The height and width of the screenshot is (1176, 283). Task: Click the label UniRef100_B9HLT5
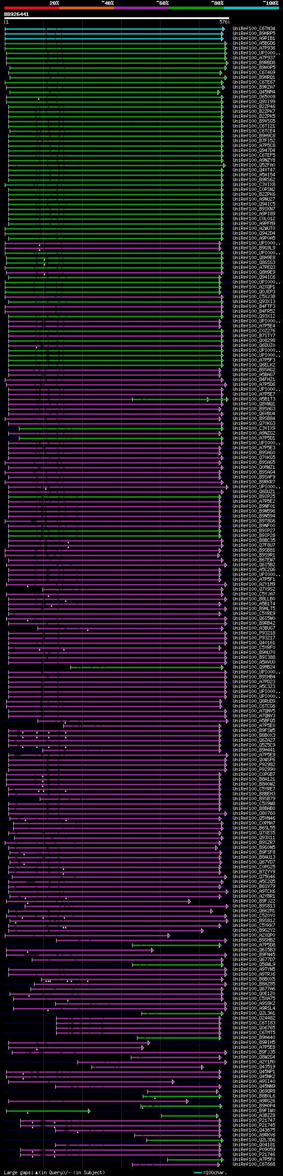[x=254, y=608]
